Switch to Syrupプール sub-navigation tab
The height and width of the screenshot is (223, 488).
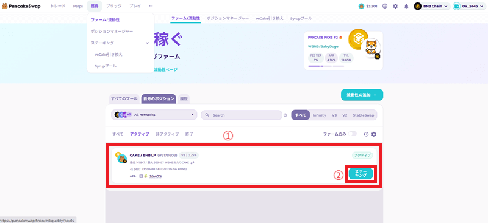pos(301,18)
